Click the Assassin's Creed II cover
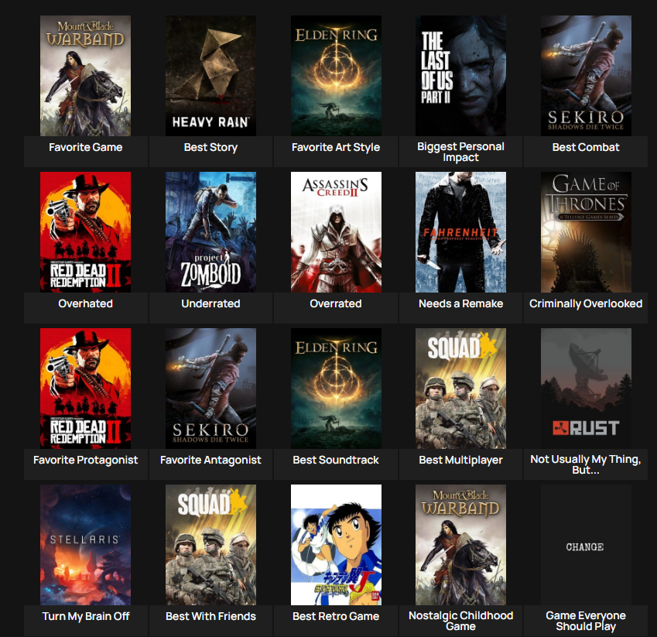657x637 pixels. pos(336,232)
